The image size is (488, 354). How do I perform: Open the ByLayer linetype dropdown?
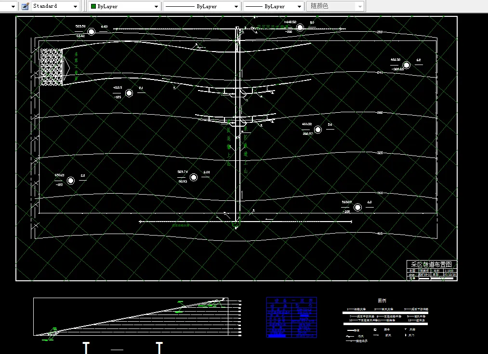pos(202,6)
